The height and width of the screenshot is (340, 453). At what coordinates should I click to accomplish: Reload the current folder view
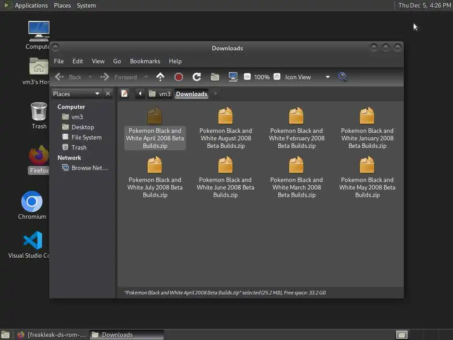(x=197, y=77)
